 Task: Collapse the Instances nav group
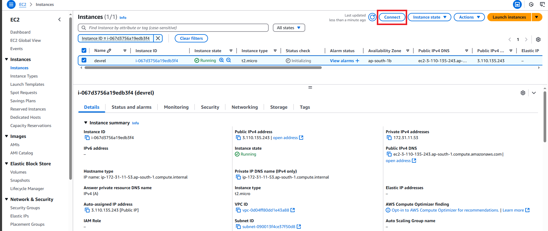pos(6,59)
